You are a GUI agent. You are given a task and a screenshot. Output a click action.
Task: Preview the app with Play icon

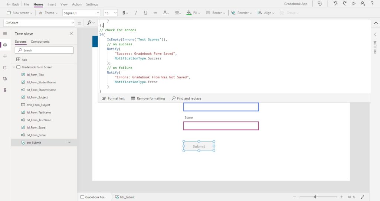point(354,4)
